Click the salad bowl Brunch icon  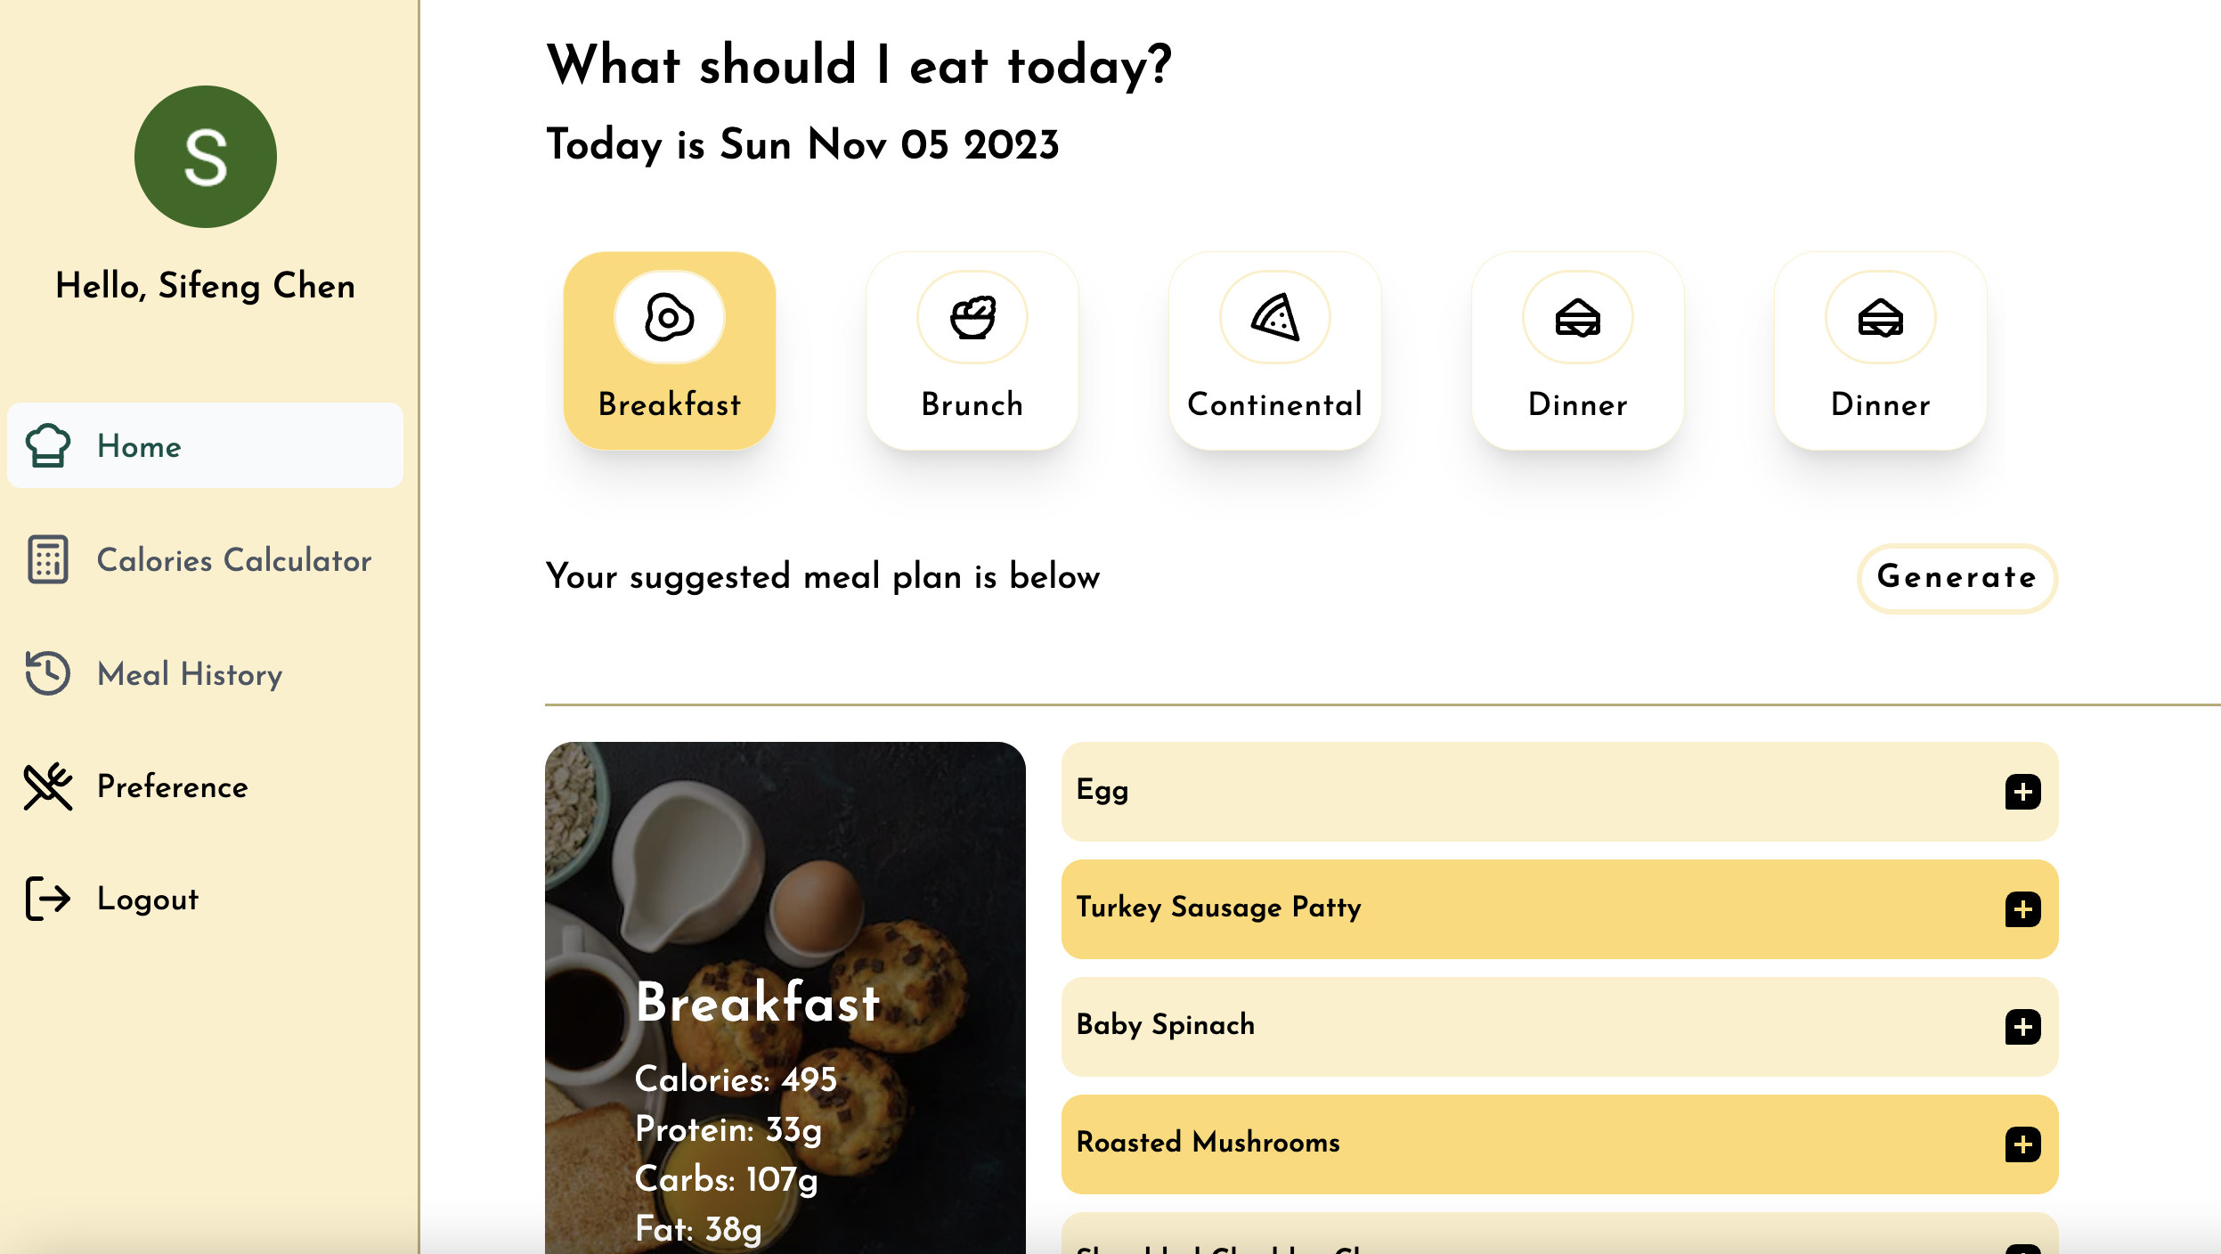972,318
